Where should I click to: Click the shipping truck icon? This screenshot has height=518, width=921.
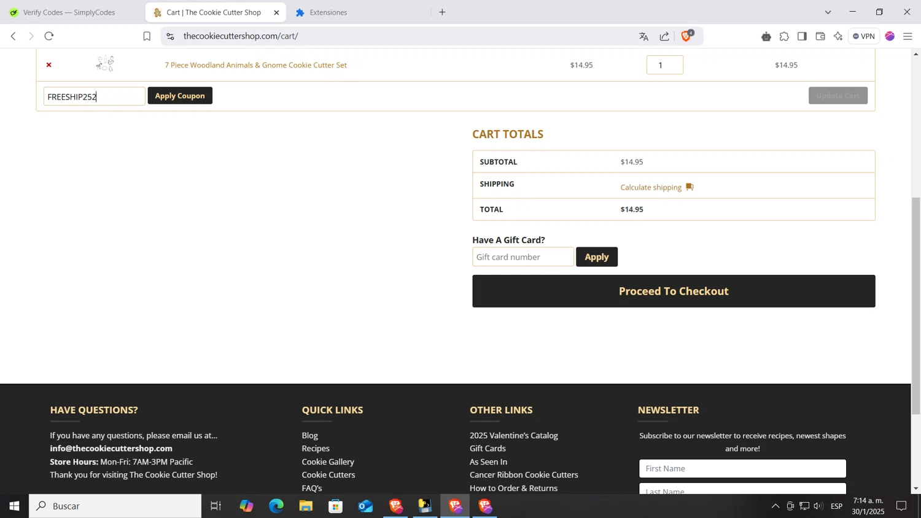click(x=690, y=187)
